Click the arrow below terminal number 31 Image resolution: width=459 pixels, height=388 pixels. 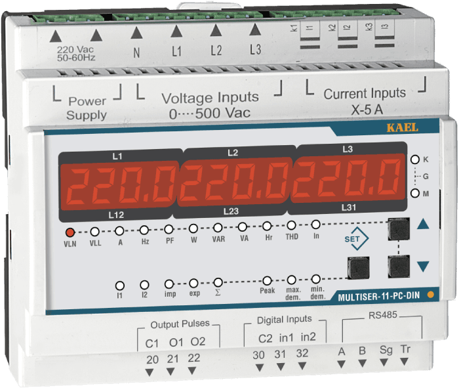[x=281, y=366]
